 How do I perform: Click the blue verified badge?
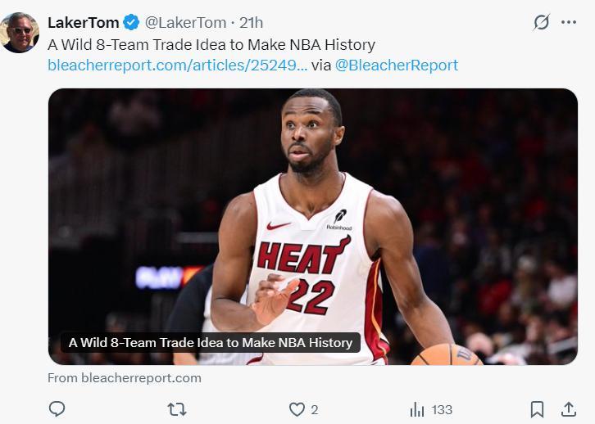131,22
